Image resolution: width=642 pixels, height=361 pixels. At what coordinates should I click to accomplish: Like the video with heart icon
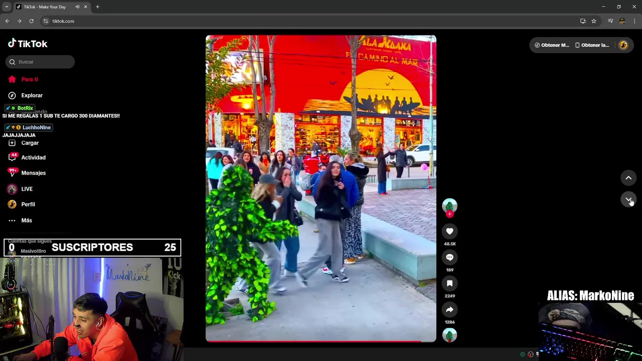click(449, 231)
